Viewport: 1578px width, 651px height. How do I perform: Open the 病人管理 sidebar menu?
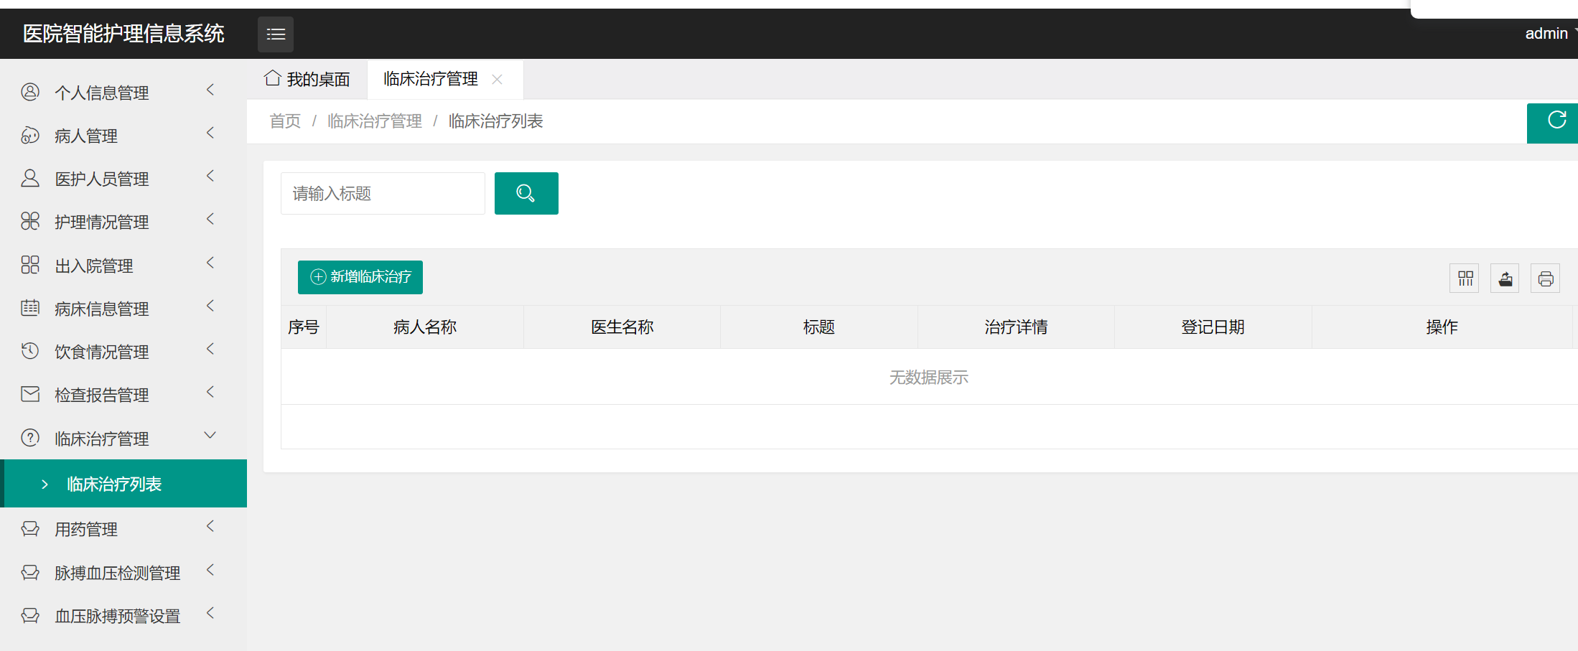(123, 135)
